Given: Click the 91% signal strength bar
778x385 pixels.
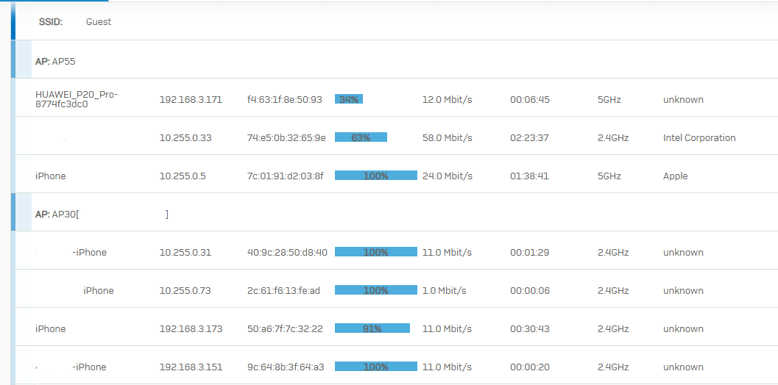Looking at the screenshot, I should click(x=372, y=328).
